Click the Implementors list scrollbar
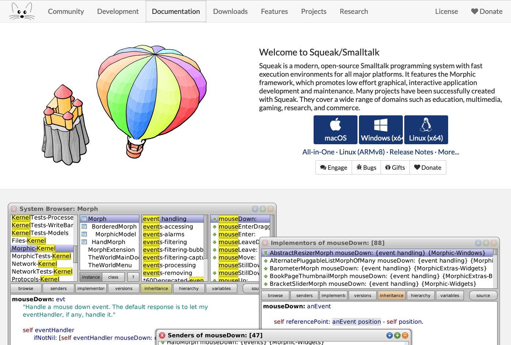This screenshot has height=345, width=511. 495,268
